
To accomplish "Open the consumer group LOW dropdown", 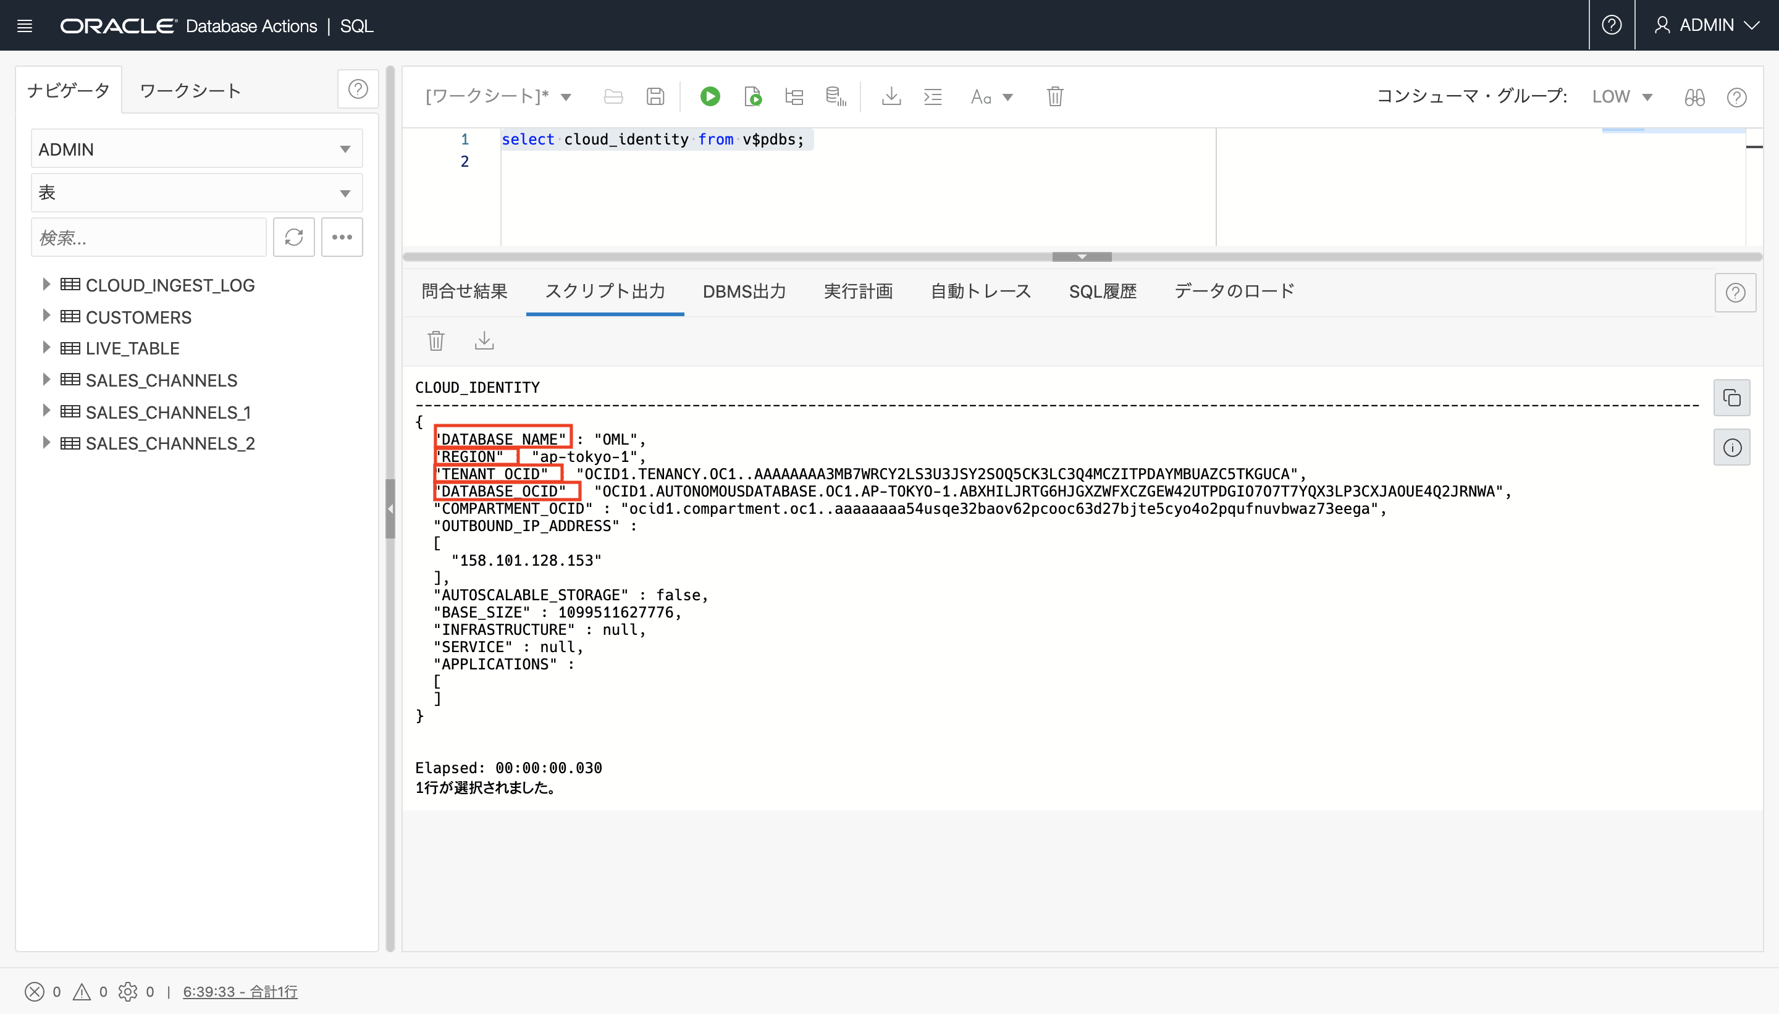I will click(1622, 96).
